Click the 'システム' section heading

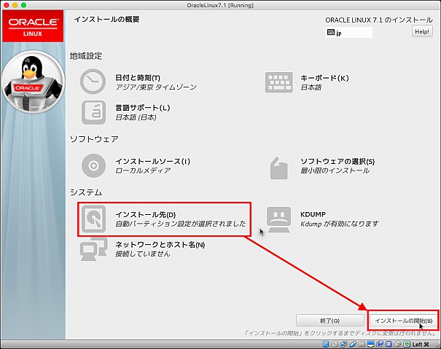coord(86,192)
